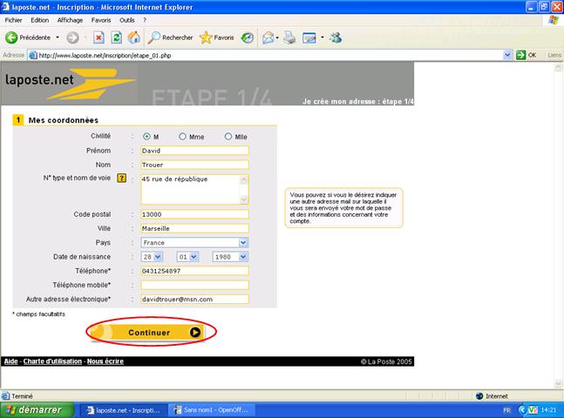Open the Favoris menu
564x418 pixels.
[101, 20]
